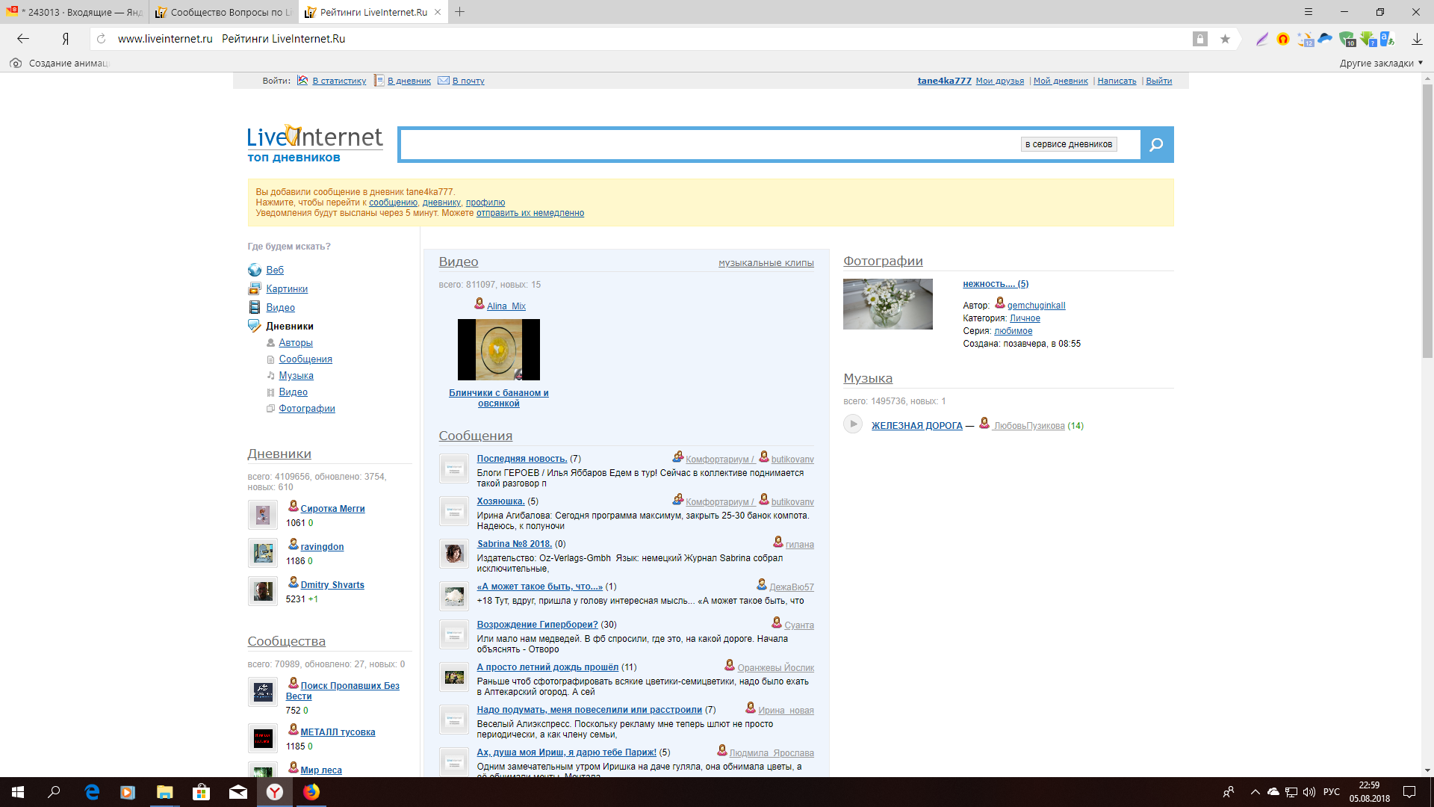Viewport: 1434px width, 807px height.
Task: Expand Другие закладки bookmarks dropdown
Action: 1381,63
